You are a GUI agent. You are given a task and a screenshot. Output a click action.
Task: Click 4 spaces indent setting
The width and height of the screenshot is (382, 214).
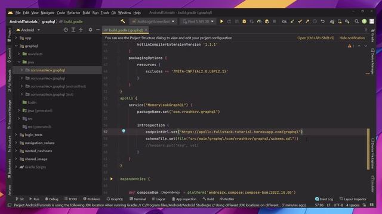(x=353, y=205)
